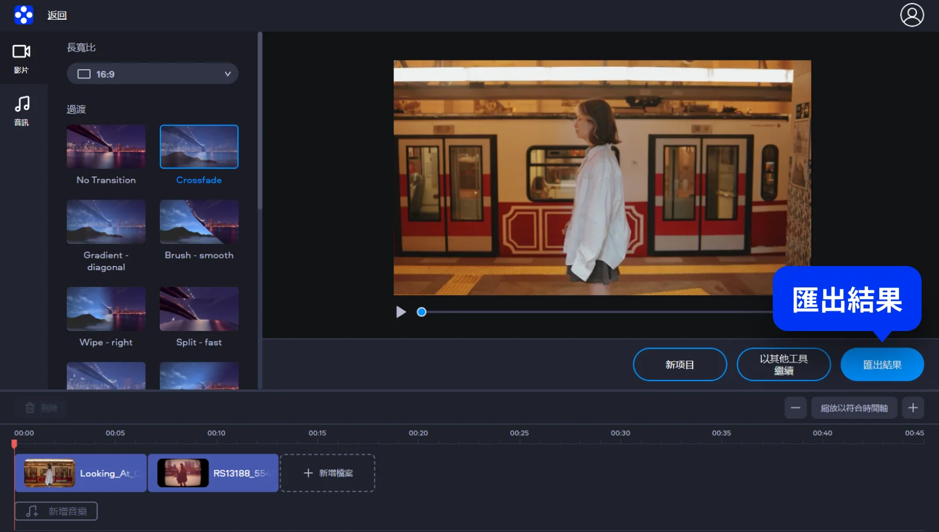Switch to the 音訊 audio tab
This screenshot has width=939, height=532.
click(21, 110)
